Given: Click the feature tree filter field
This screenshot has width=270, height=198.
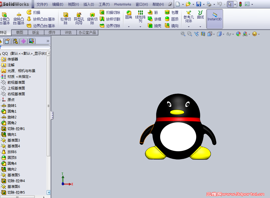Looking at the screenshot, I should click(x=25, y=47).
